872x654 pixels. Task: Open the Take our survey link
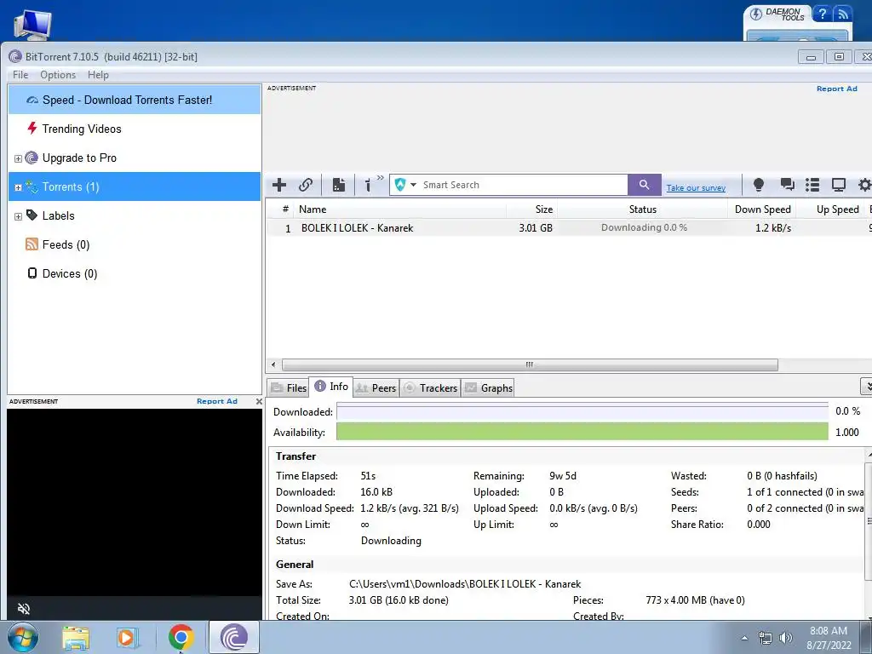696,188
